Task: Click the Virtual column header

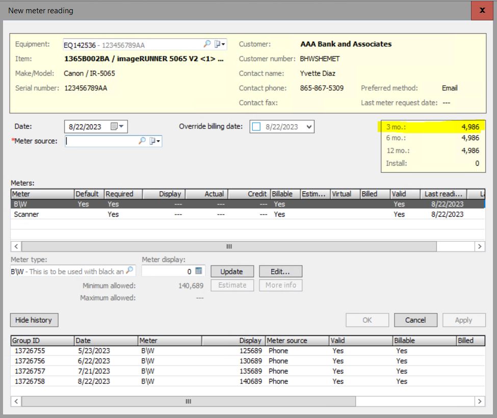Action: [345, 194]
